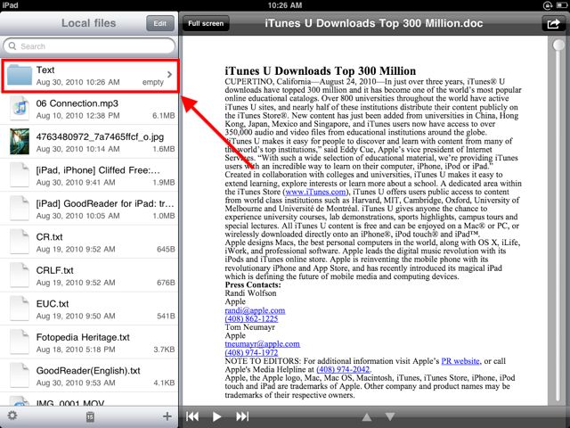Tap the search magnifier icon
The image size is (570, 428).
click(x=12, y=46)
